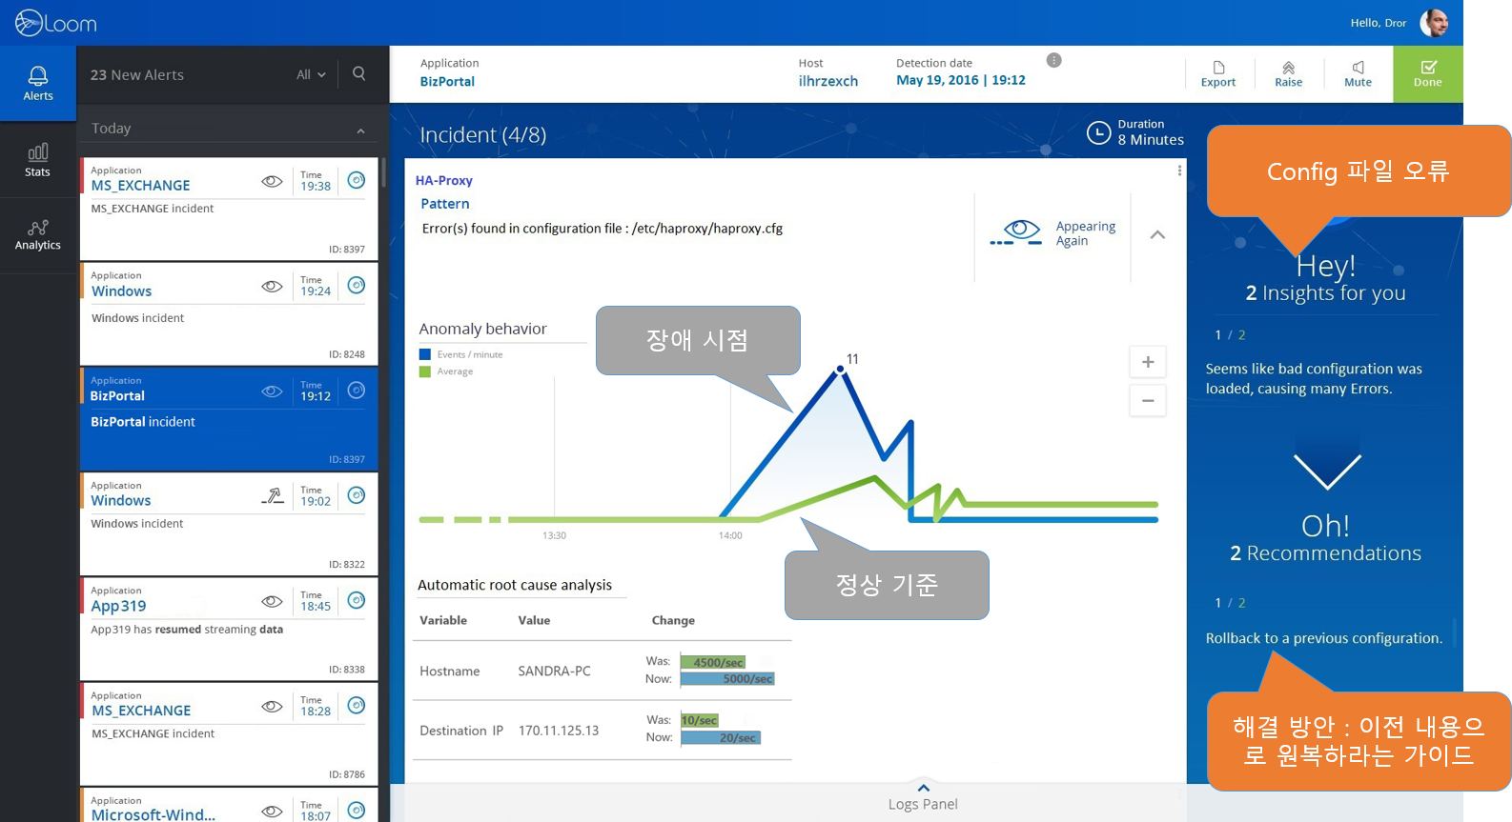The image size is (1512, 822).
Task: Click the down chevron between insights and recommendations
Action: 1326,471
